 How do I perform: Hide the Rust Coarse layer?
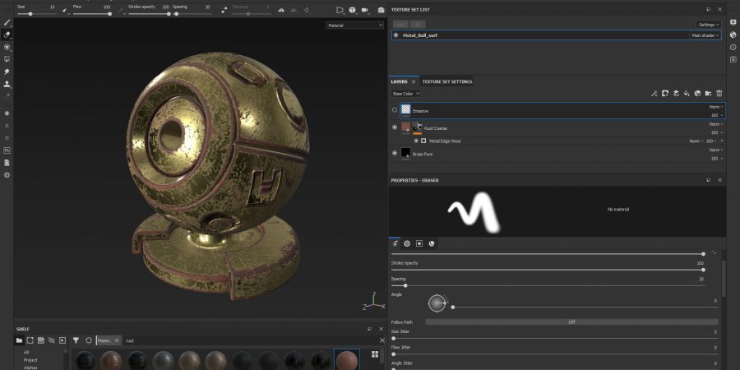point(395,127)
